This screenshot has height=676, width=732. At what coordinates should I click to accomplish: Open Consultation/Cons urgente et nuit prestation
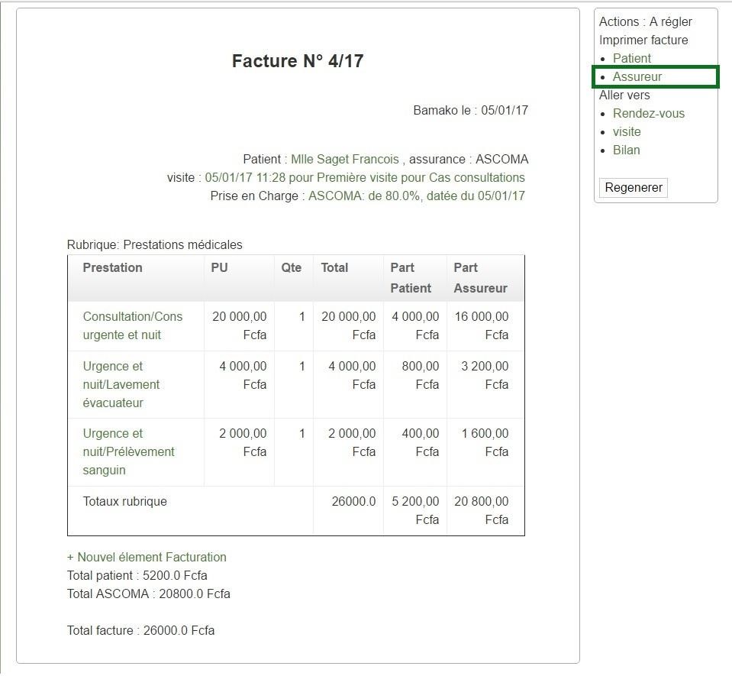(133, 325)
